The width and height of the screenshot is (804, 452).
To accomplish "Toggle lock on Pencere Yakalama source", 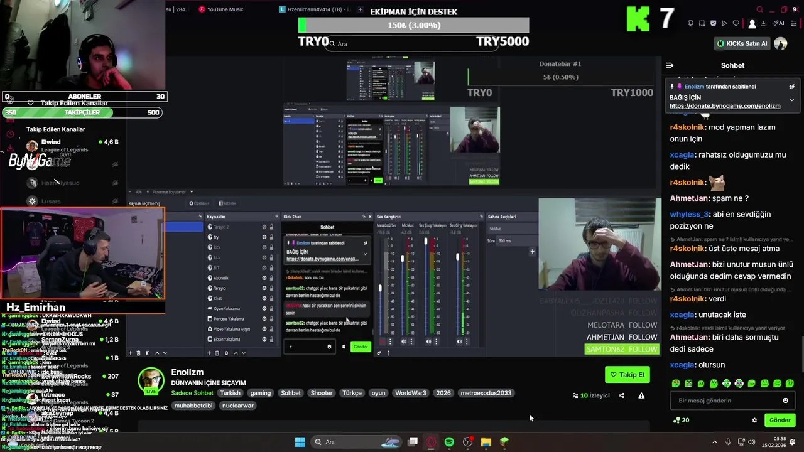I will tap(271, 319).
